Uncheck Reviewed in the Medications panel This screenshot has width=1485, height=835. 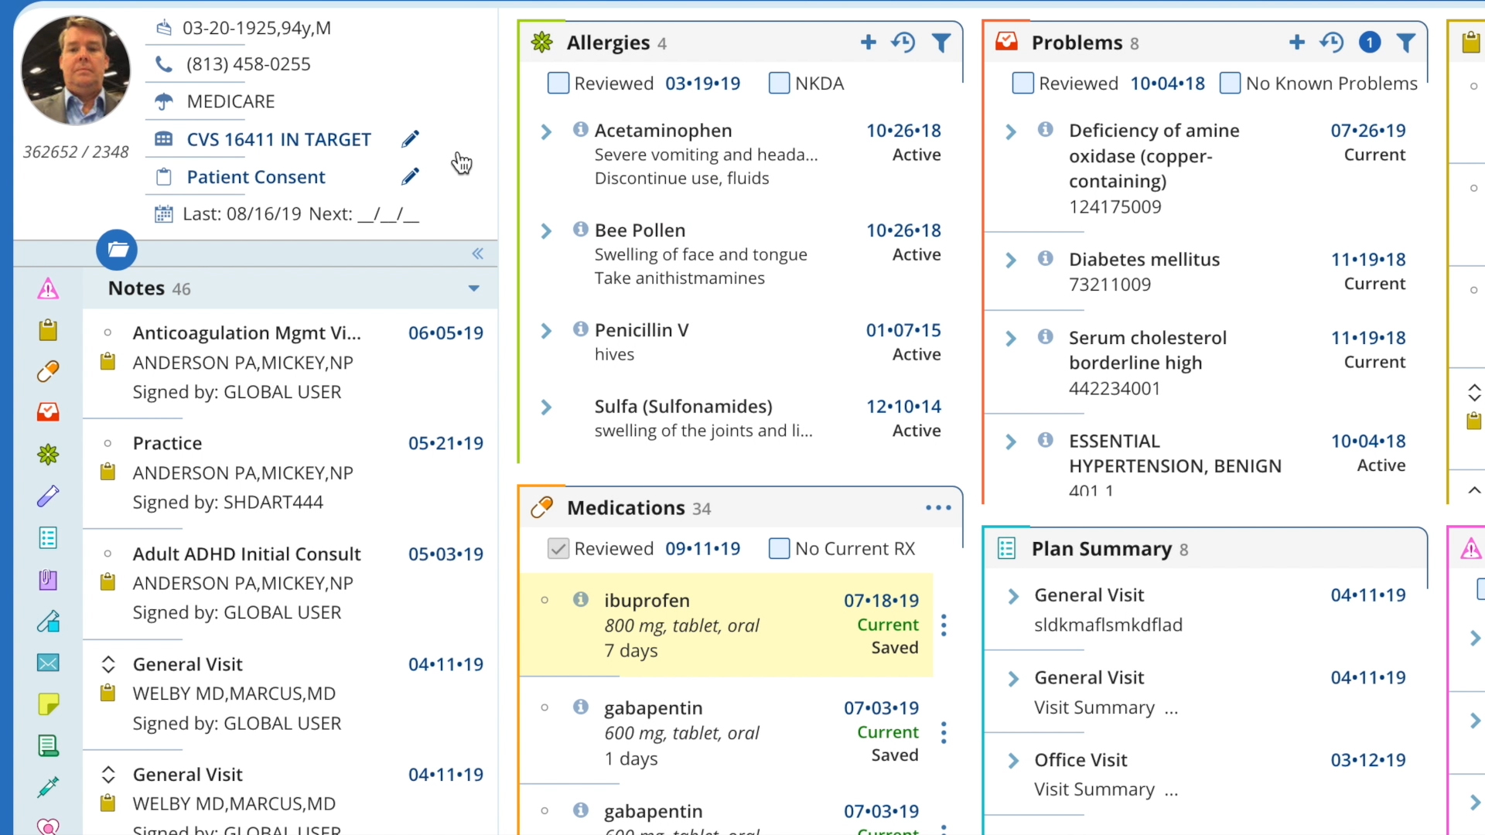pyautogui.click(x=558, y=548)
